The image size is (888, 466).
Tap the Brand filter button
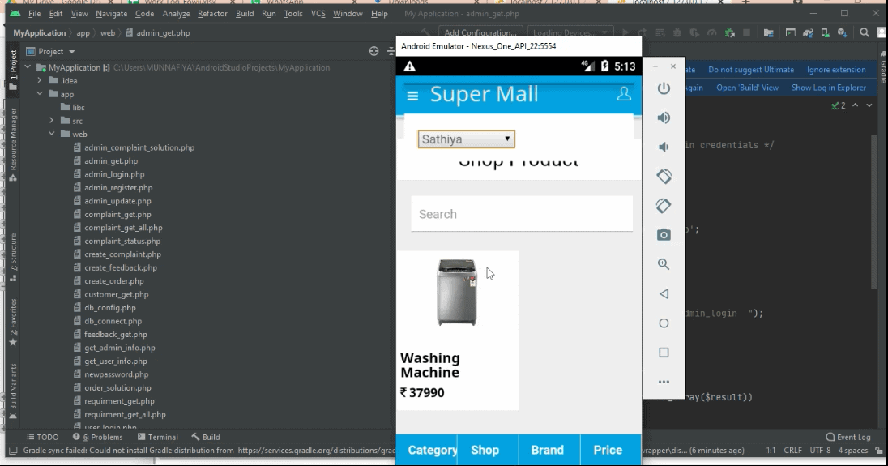pyautogui.click(x=547, y=450)
